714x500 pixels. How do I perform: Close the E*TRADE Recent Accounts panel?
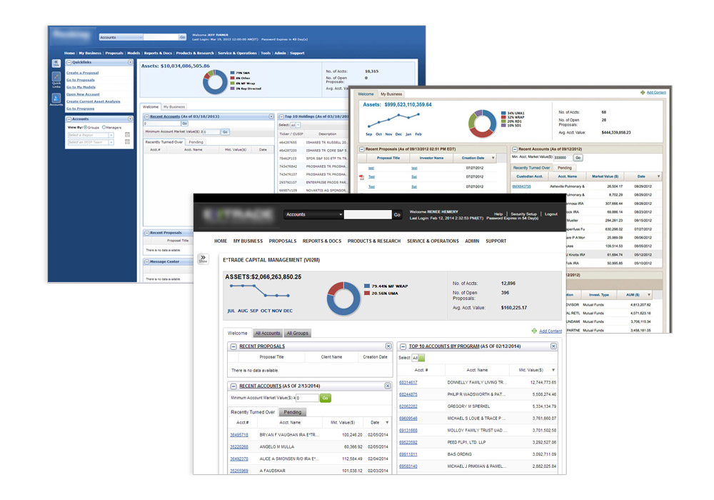[x=388, y=386]
